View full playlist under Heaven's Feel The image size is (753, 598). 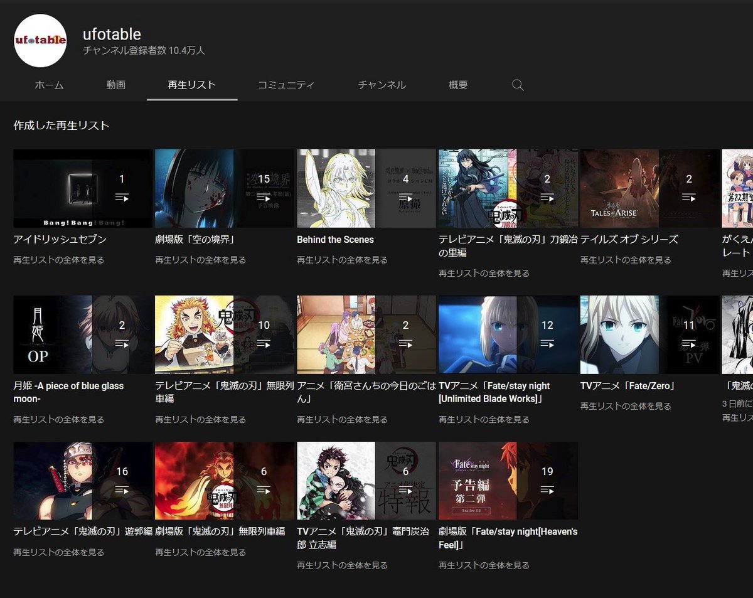[484, 565]
